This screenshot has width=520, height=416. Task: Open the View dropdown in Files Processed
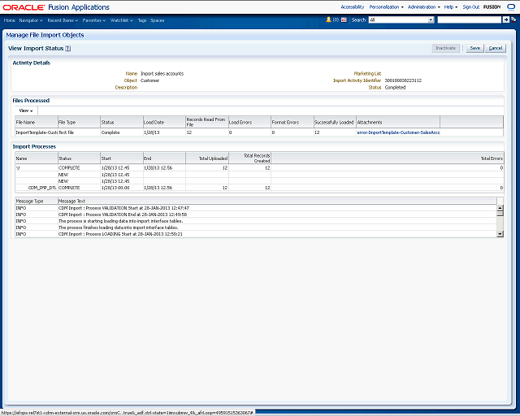(26, 110)
